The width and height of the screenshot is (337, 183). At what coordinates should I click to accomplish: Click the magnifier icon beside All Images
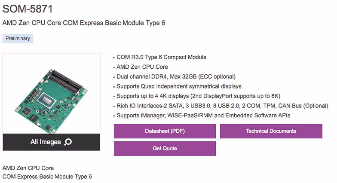[68, 142]
